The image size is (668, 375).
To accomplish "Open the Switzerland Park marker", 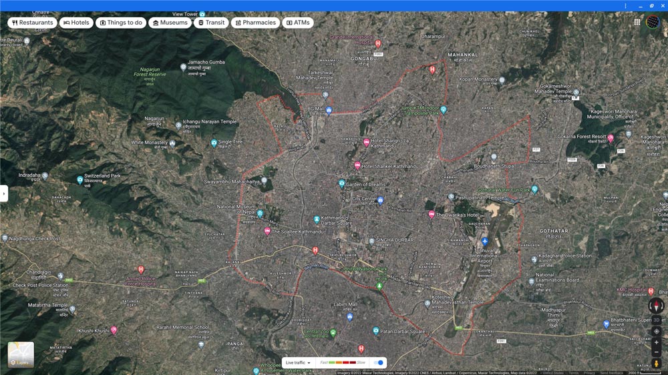I will [79, 179].
